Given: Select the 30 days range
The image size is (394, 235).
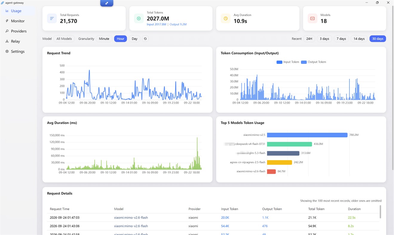Looking at the screenshot, I should [378, 39].
